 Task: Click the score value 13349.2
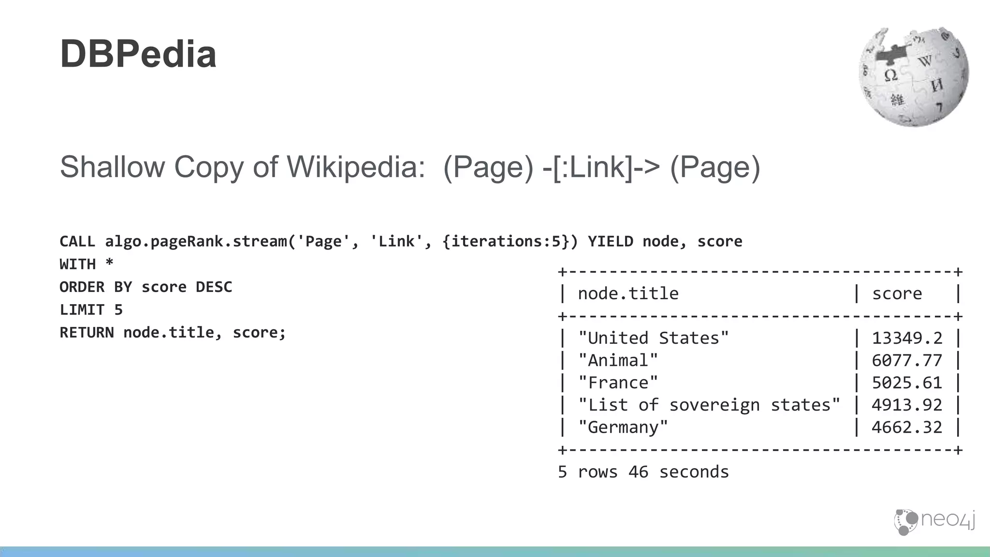tap(907, 338)
